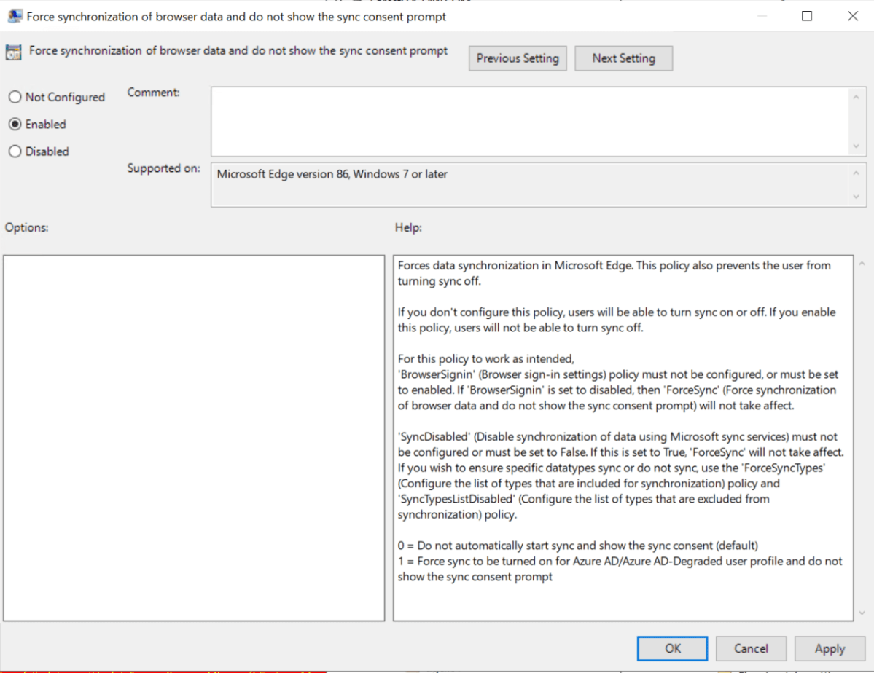Click the scroll-down arrow of the Supported on field
Viewport: 874px width, 673px height.
857,197
